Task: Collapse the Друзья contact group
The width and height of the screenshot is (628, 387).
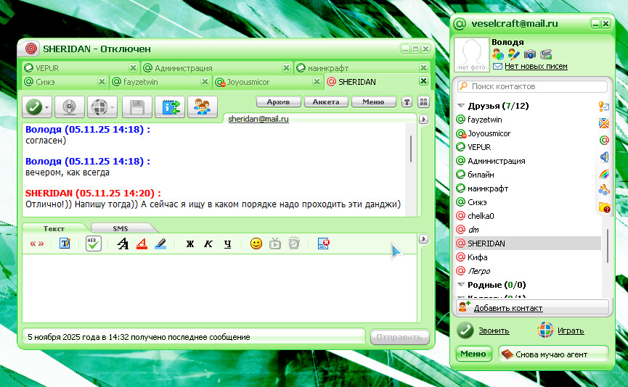Action: pyautogui.click(x=460, y=106)
